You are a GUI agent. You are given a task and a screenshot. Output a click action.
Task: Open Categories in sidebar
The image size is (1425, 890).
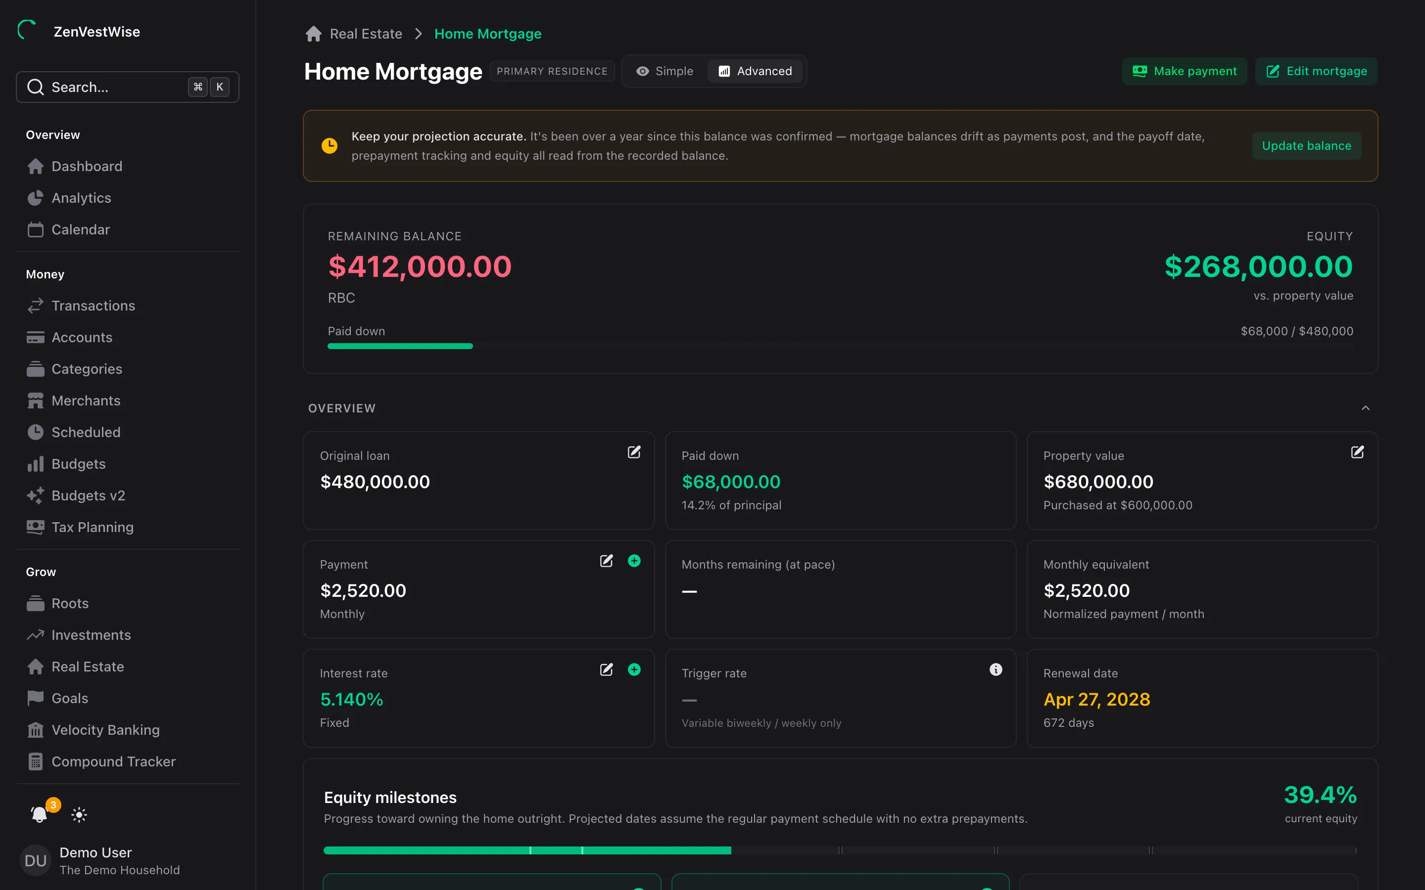127,369
